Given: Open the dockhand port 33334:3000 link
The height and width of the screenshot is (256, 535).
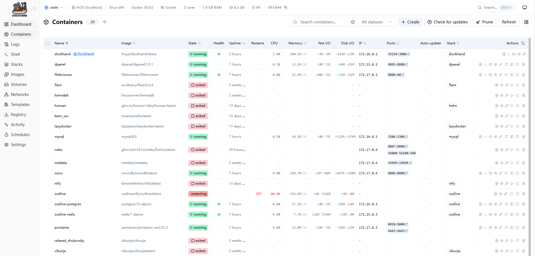Looking at the screenshot, I should [399, 54].
